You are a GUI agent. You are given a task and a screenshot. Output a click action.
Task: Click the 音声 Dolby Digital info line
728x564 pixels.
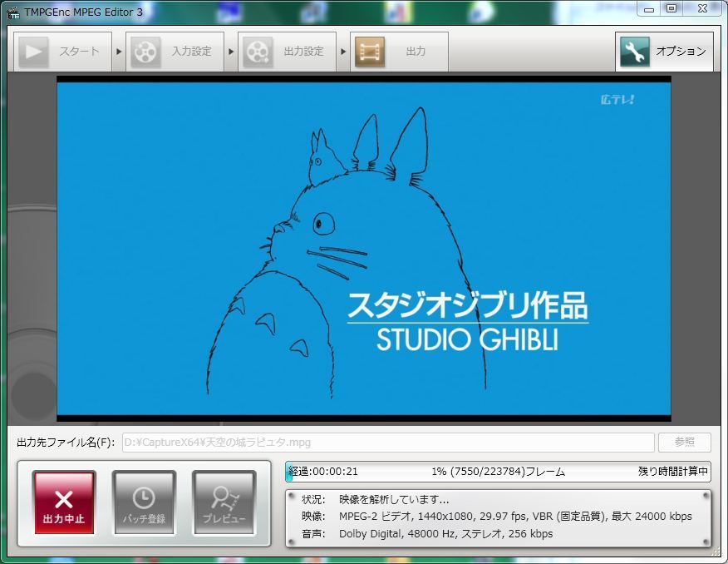click(427, 533)
